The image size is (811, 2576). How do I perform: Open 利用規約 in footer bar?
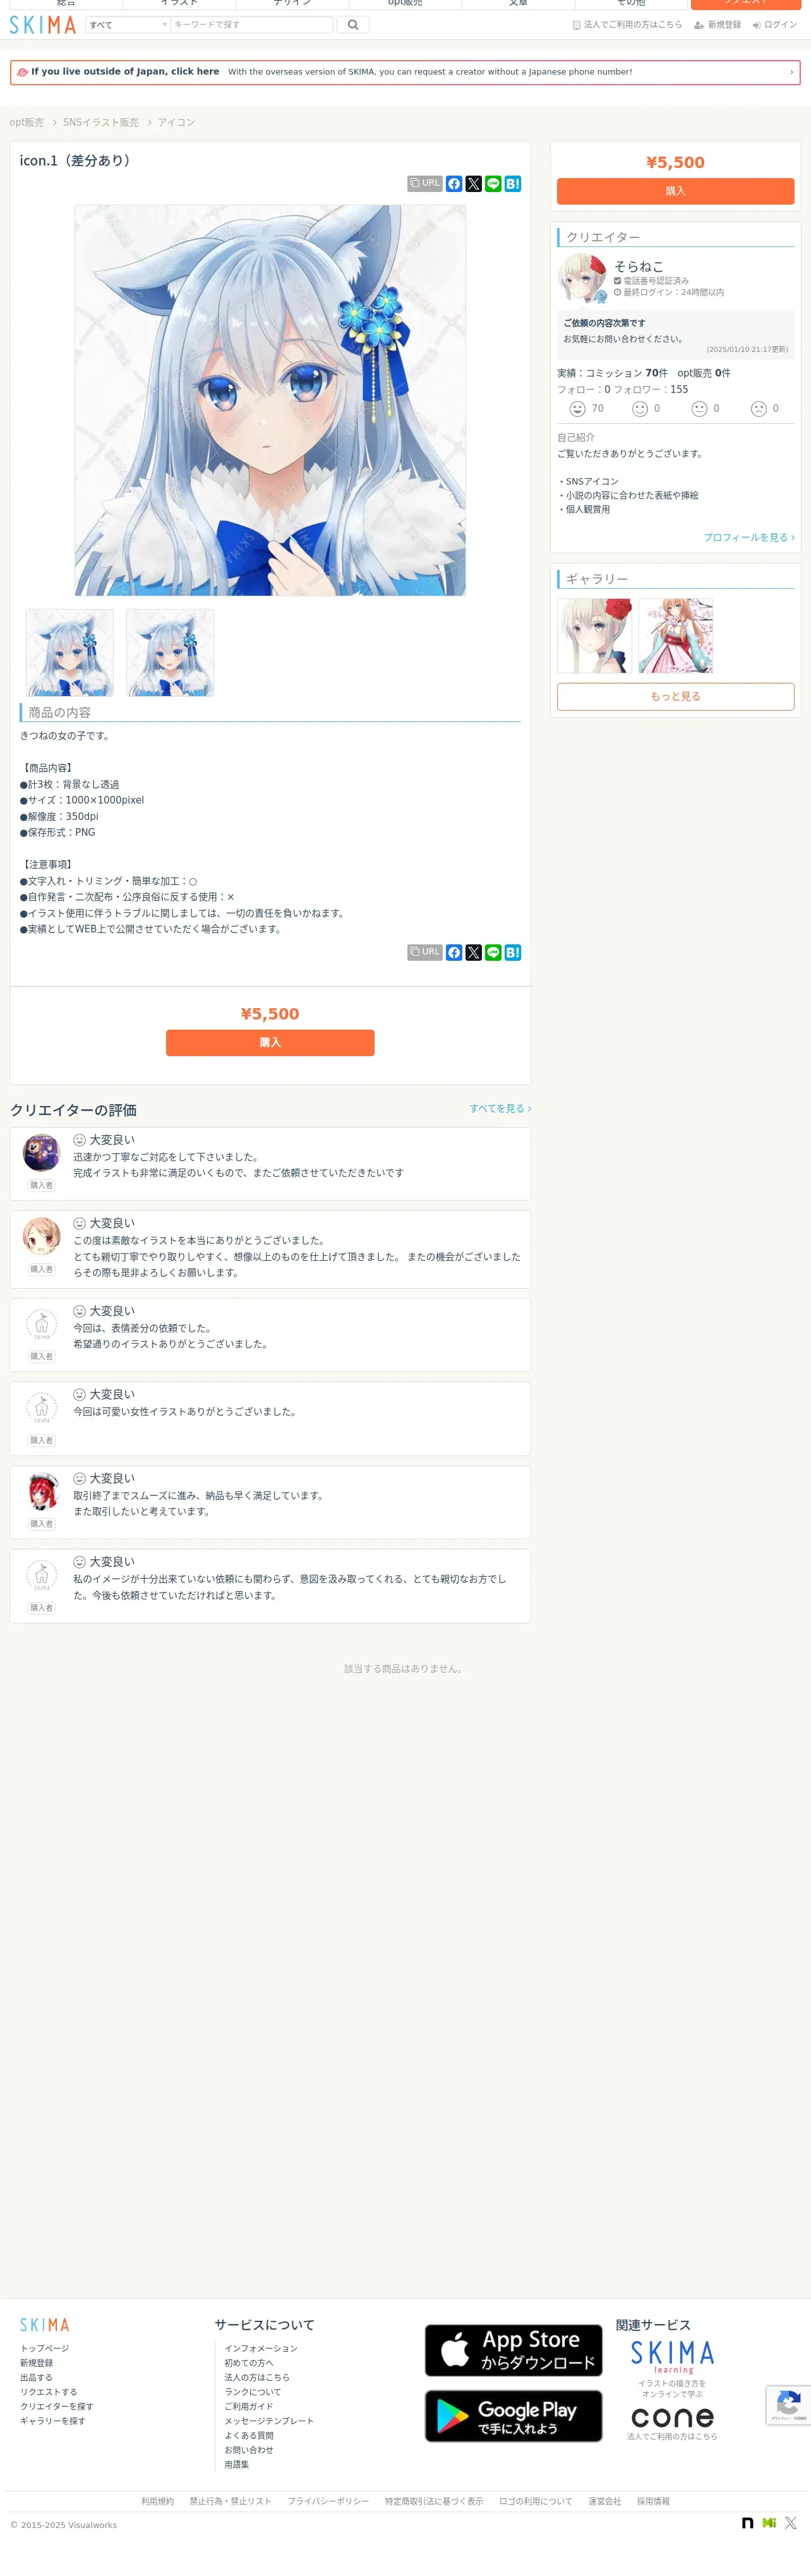(157, 2501)
